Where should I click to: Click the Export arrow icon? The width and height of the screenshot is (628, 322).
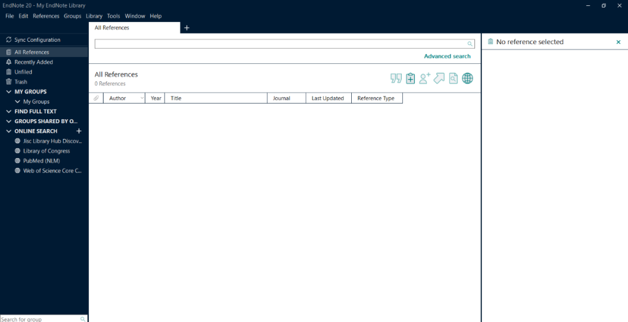pos(439,78)
